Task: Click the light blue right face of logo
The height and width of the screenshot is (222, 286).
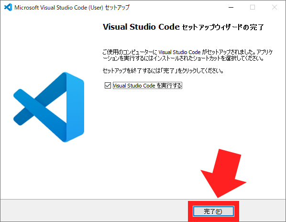Action: (x=75, y=107)
